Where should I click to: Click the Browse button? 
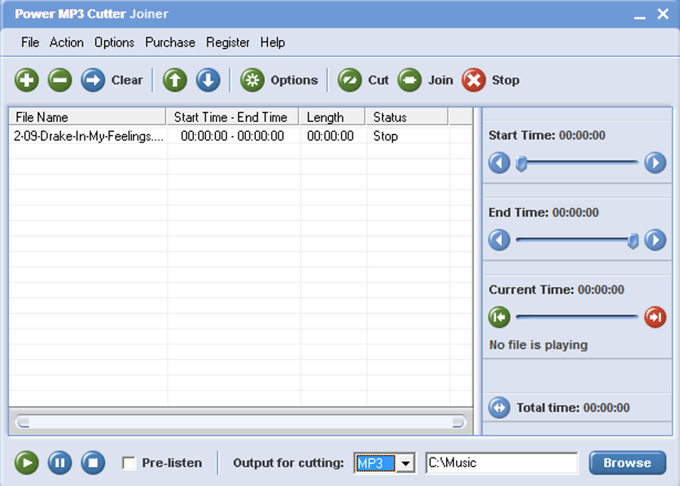coord(627,463)
